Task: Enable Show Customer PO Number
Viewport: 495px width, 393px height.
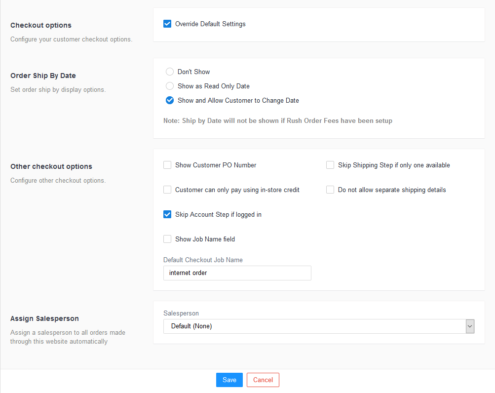Action: click(167, 165)
